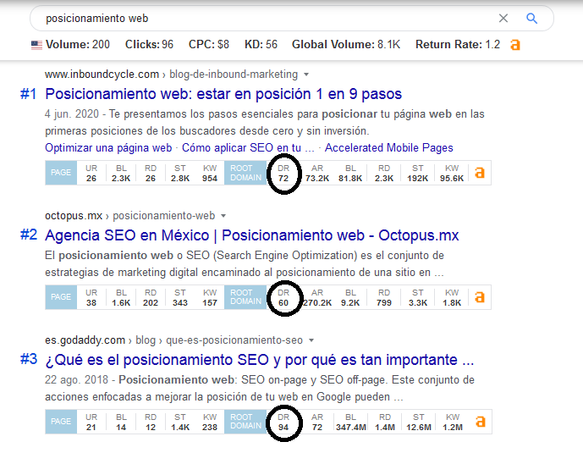Image resolution: width=583 pixels, height=453 pixels.
Task: Click the US flag next to Volume
Action: (36, 45)
